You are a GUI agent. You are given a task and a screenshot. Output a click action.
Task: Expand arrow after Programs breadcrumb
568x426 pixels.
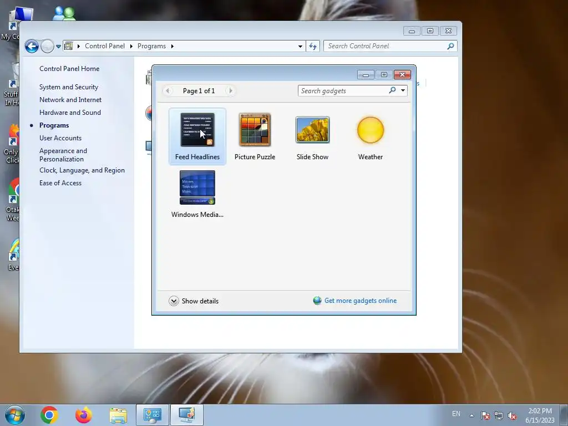(172, 47)
